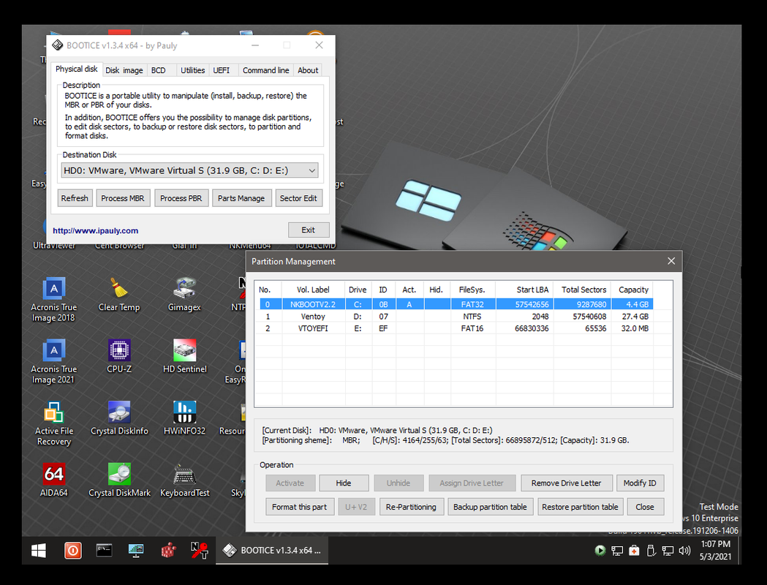Click Remove Drive Letter button
The height and width of the screenshot is (585, 767).
567,483
